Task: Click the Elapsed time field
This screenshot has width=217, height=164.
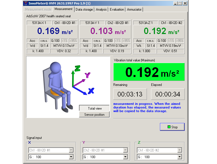Action: coord(167,94)
